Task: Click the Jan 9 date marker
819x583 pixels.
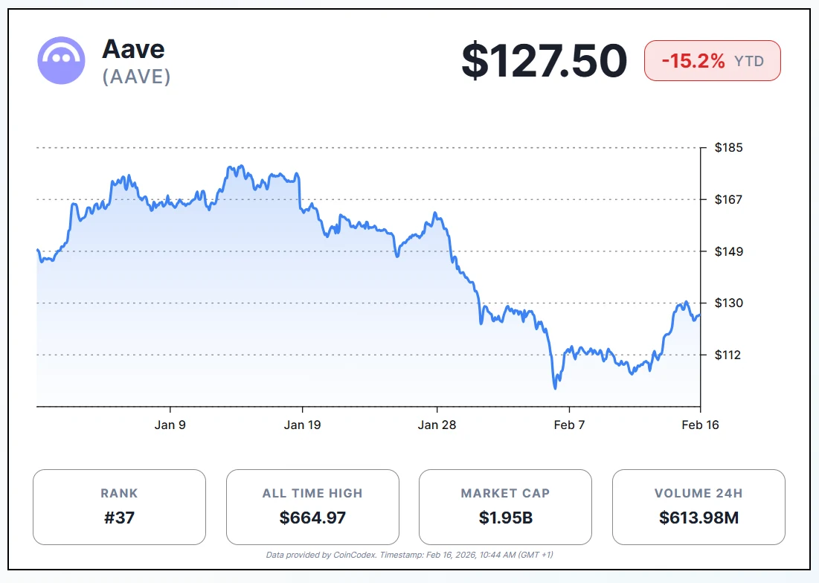Action: click(x=170, y=425)
